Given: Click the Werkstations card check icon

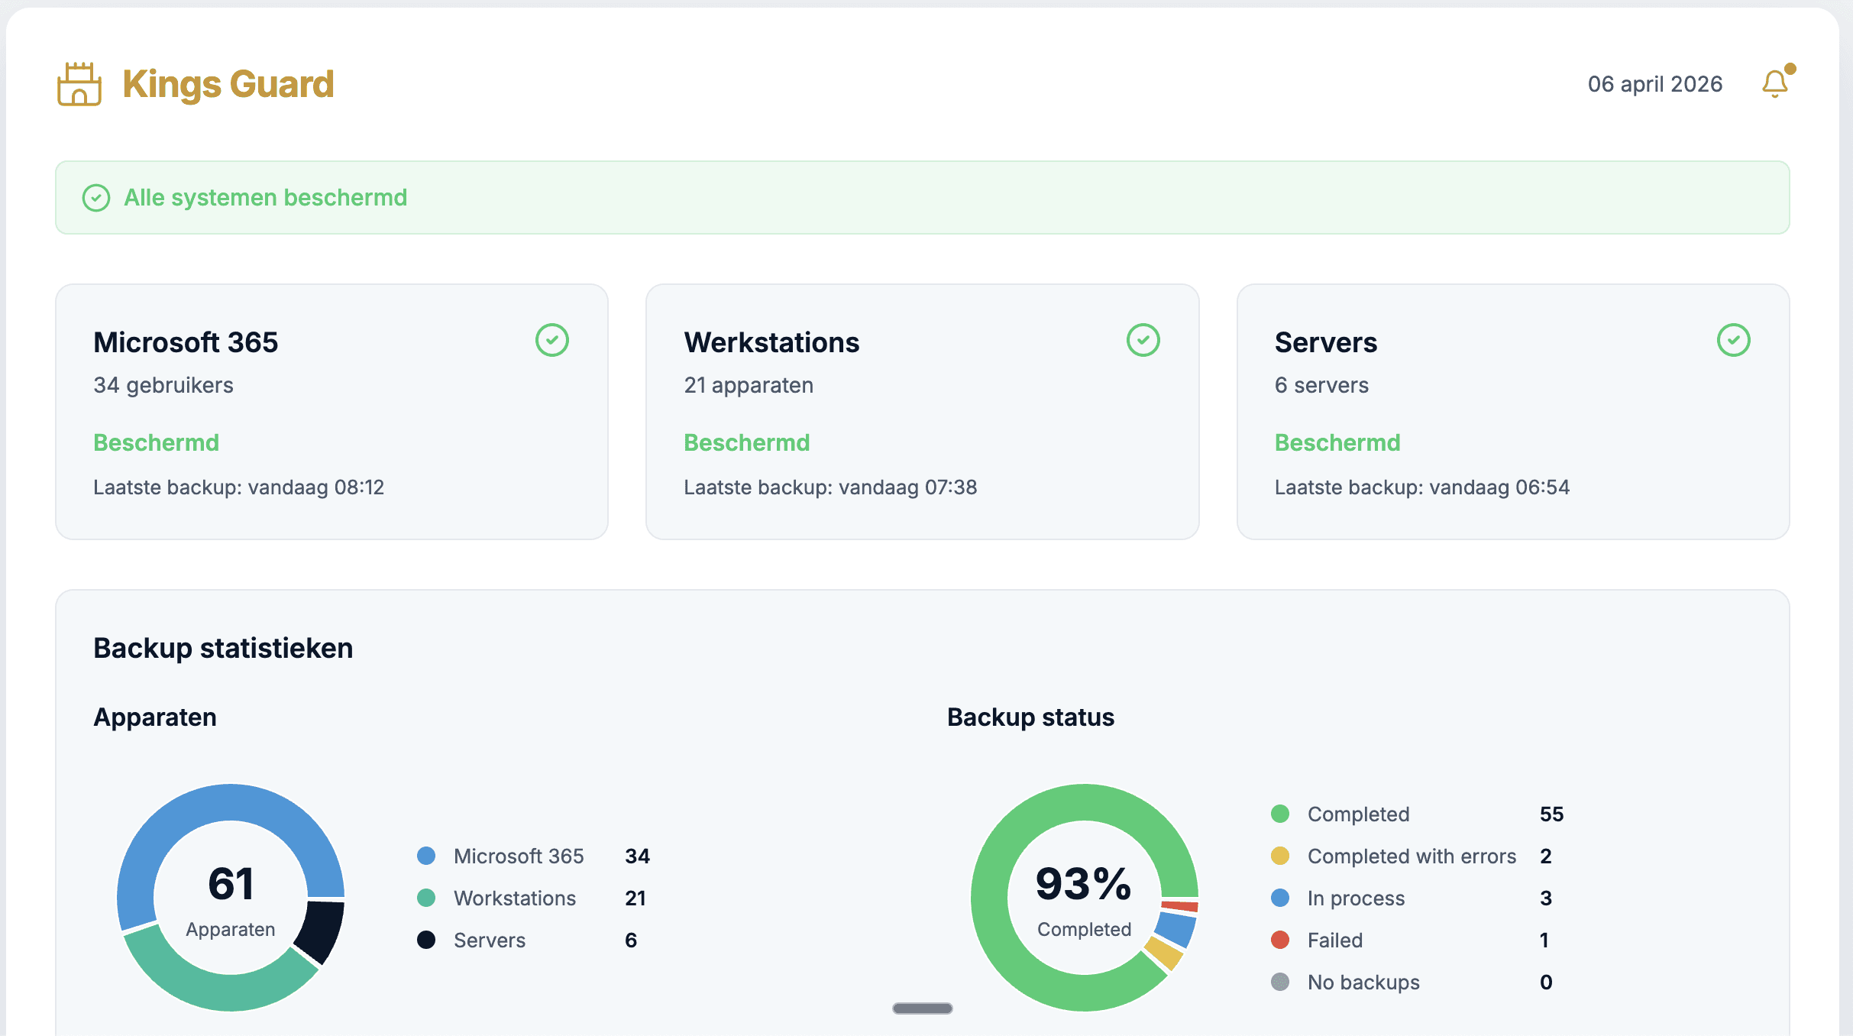Looking at the screenshot, I should click(1143, 340).
